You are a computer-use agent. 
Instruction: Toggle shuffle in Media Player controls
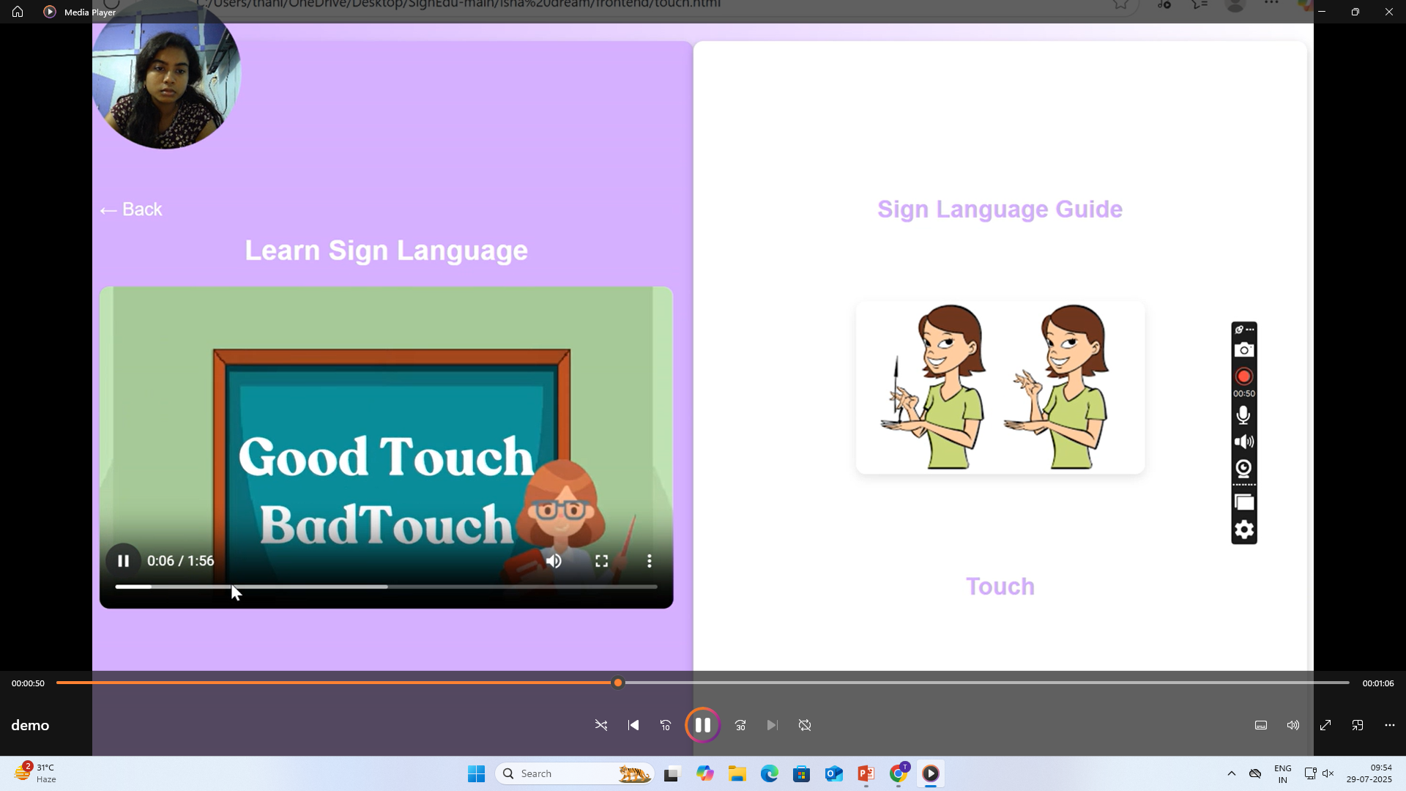click(x=601, y=725)
